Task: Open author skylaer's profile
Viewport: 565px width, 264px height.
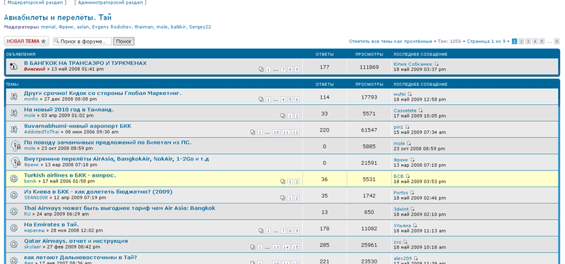Action: [x=32, y=247]
